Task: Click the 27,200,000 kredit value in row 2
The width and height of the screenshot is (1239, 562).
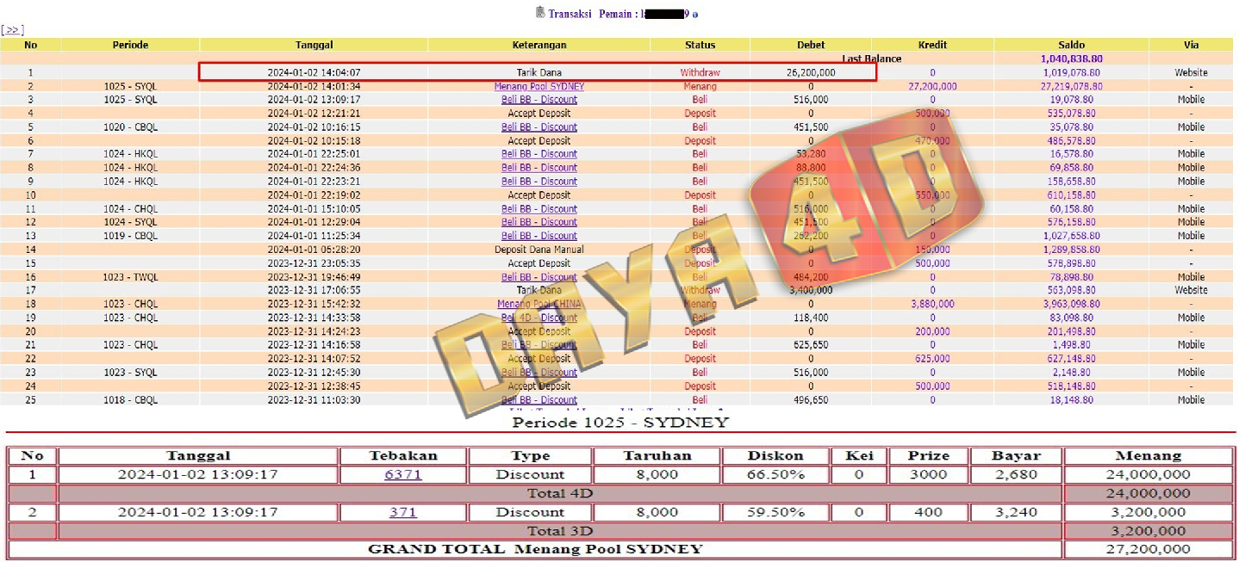Action: click(x=931, y=86)
